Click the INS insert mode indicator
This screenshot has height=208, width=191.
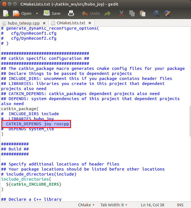pos(180,205)
